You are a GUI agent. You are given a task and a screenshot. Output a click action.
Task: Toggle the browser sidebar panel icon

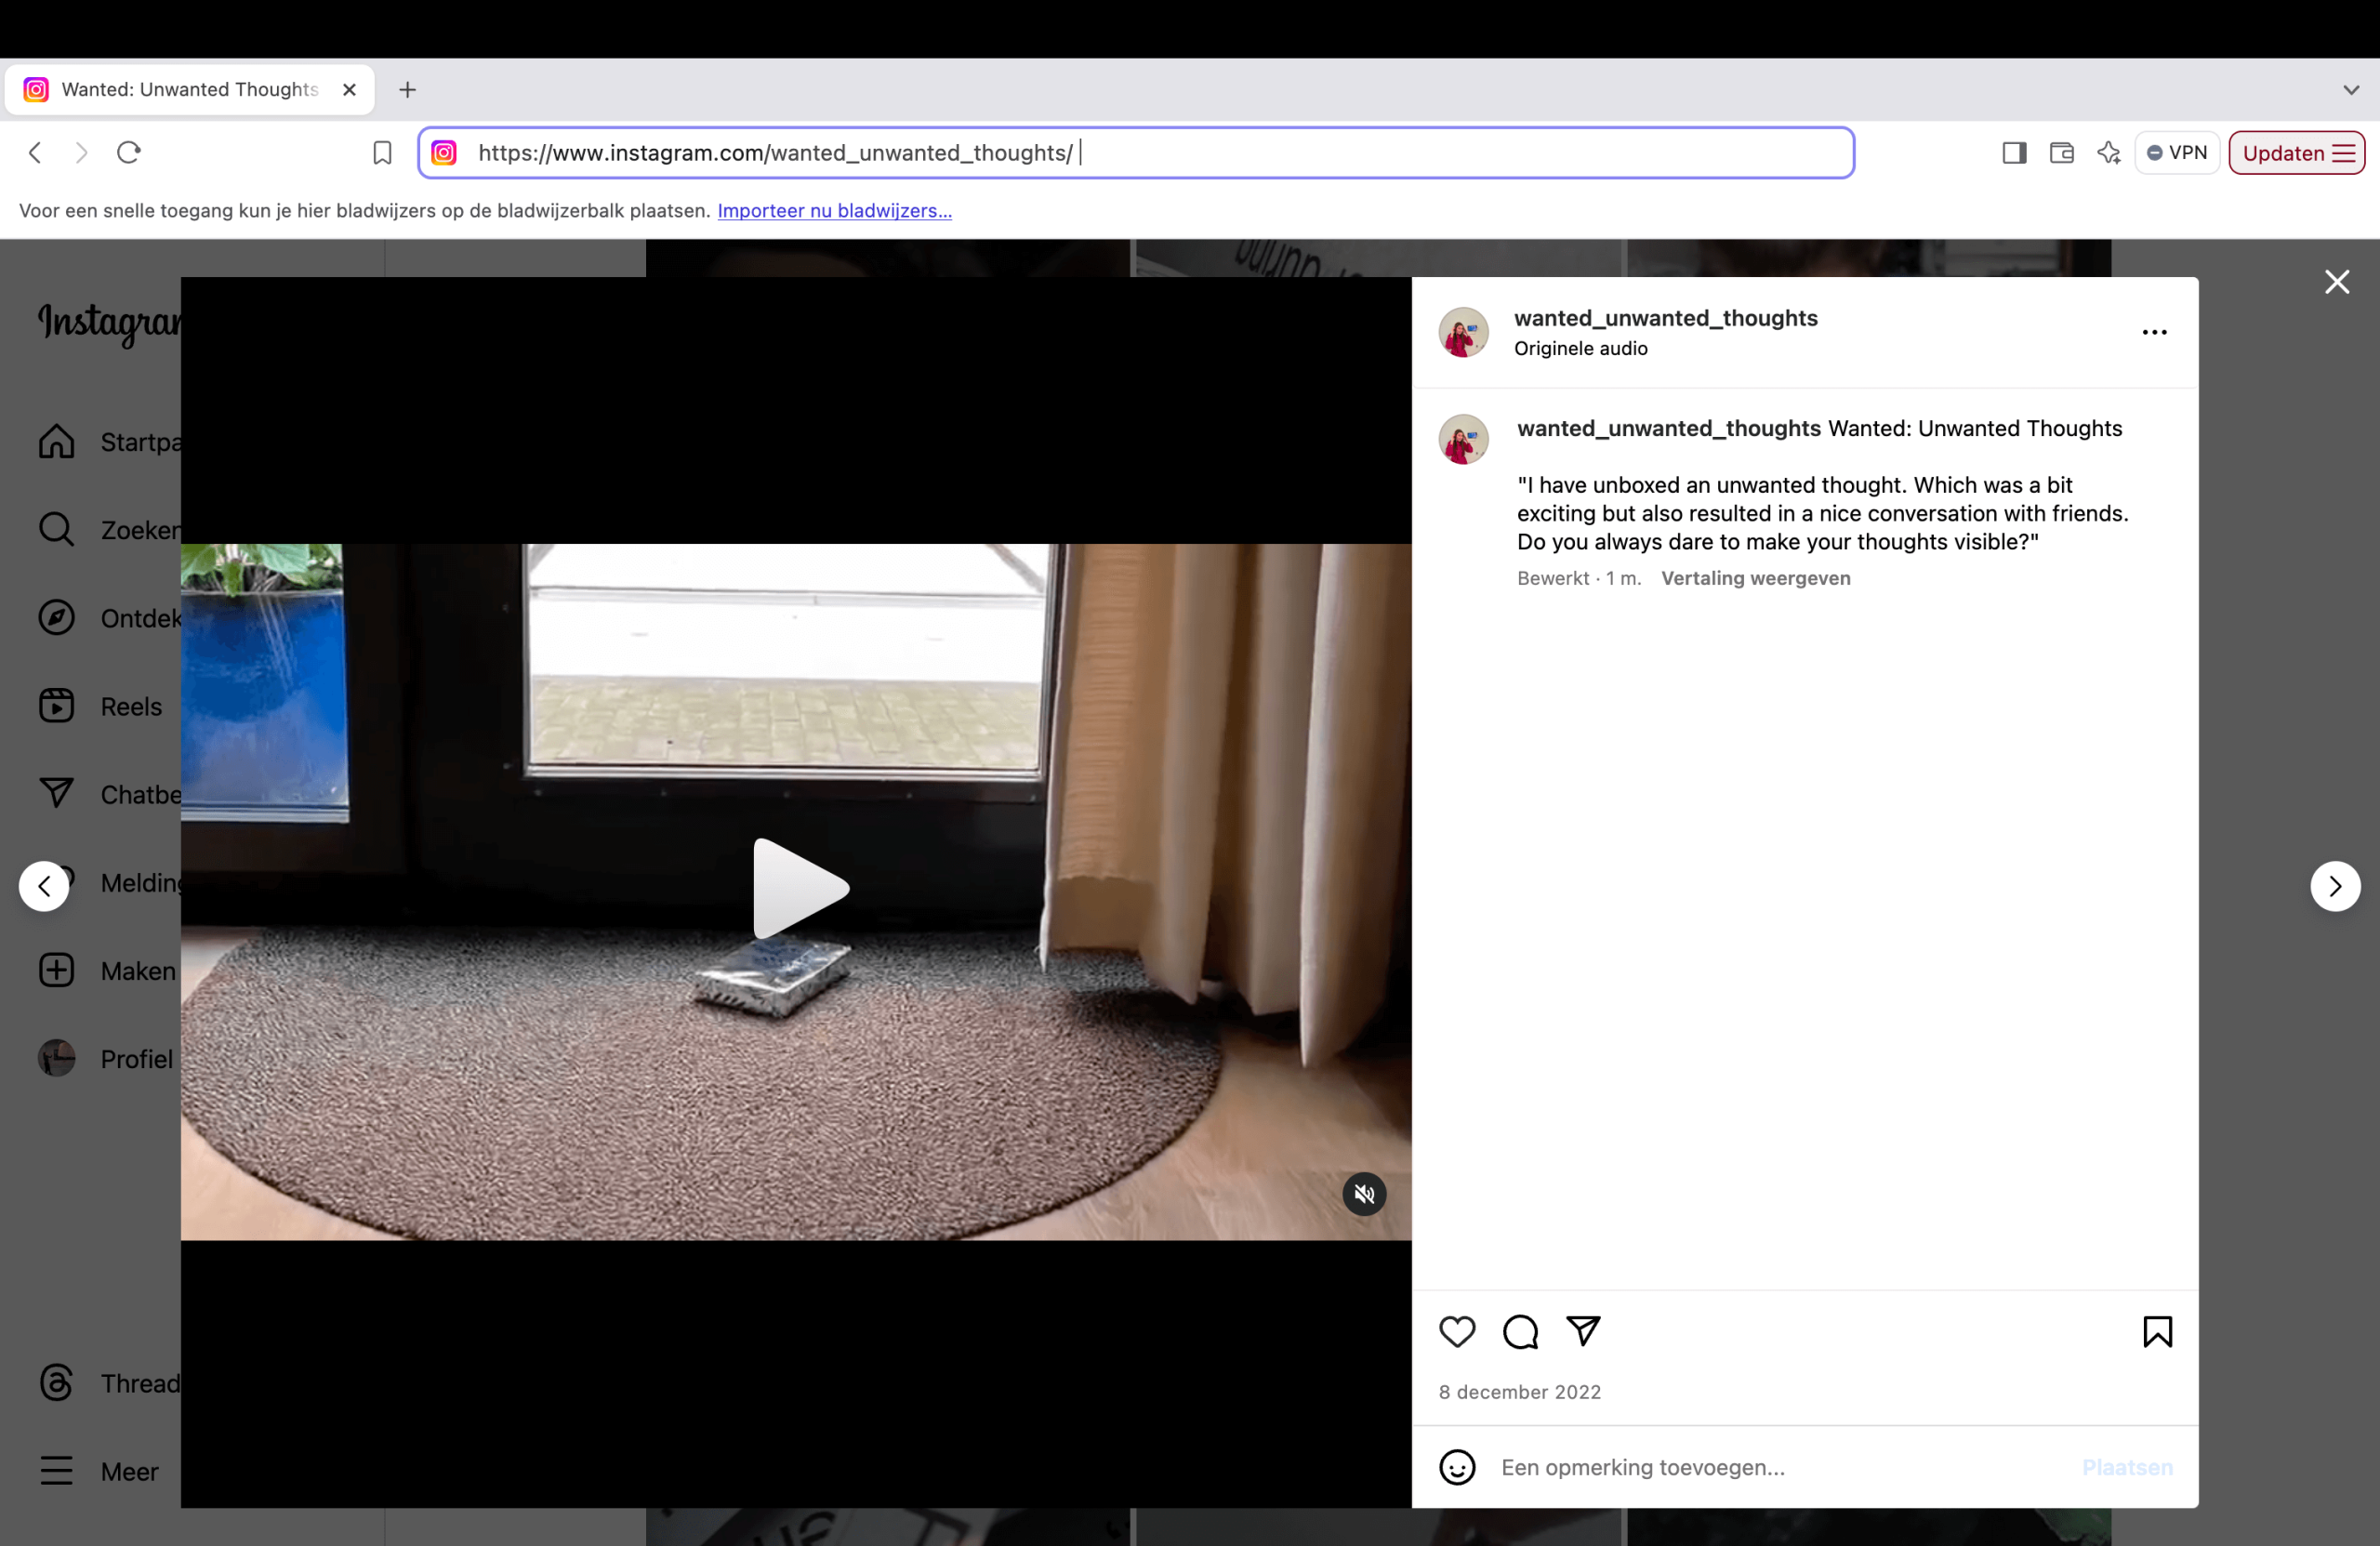2014,153
